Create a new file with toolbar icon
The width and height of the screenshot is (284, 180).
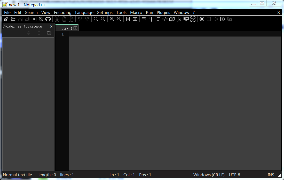point(6,19)
